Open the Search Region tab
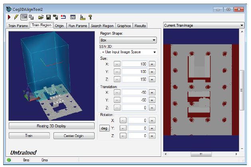Image resolution: width=251 pixels, height=167 pixels. coord(102,26)
